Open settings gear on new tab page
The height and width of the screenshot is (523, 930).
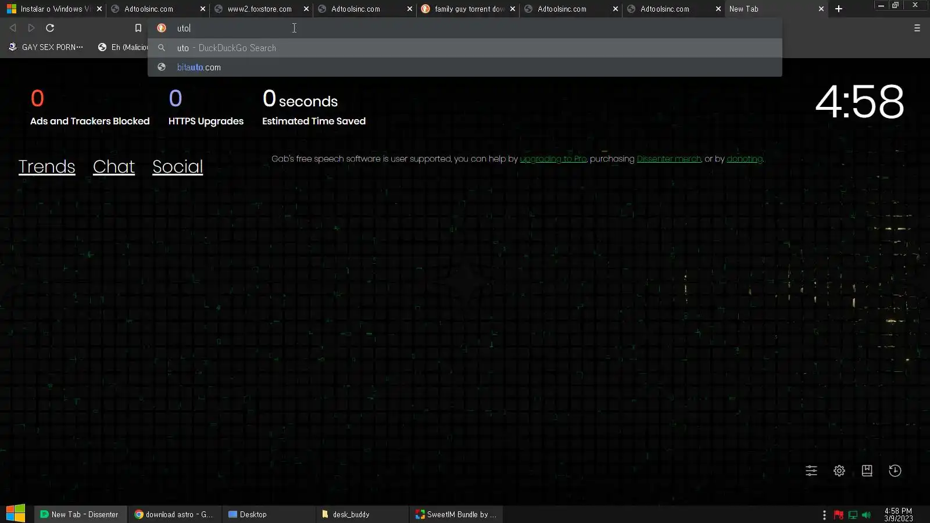tap(839, 471)
